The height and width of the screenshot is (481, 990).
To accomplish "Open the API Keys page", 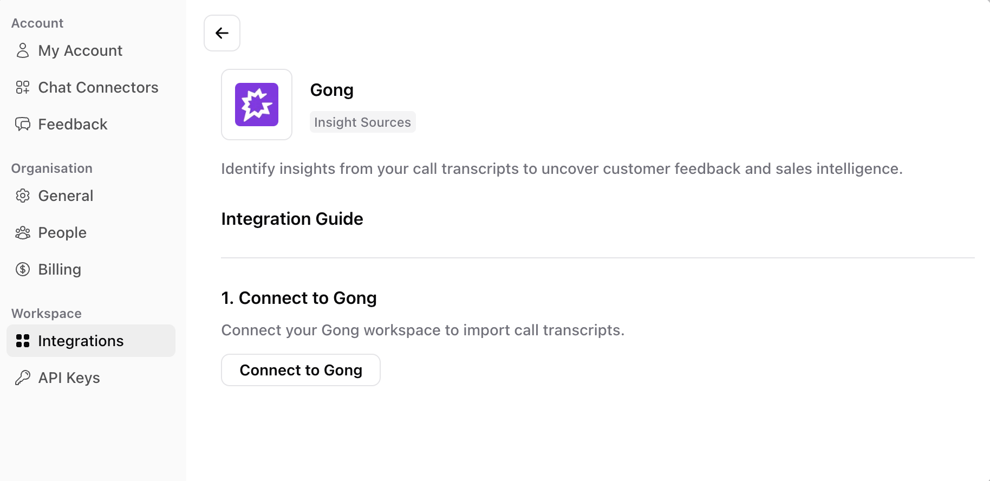I will click(69, 378).
